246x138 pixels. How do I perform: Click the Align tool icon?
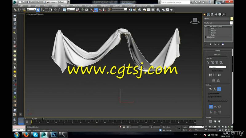point(135,10)
